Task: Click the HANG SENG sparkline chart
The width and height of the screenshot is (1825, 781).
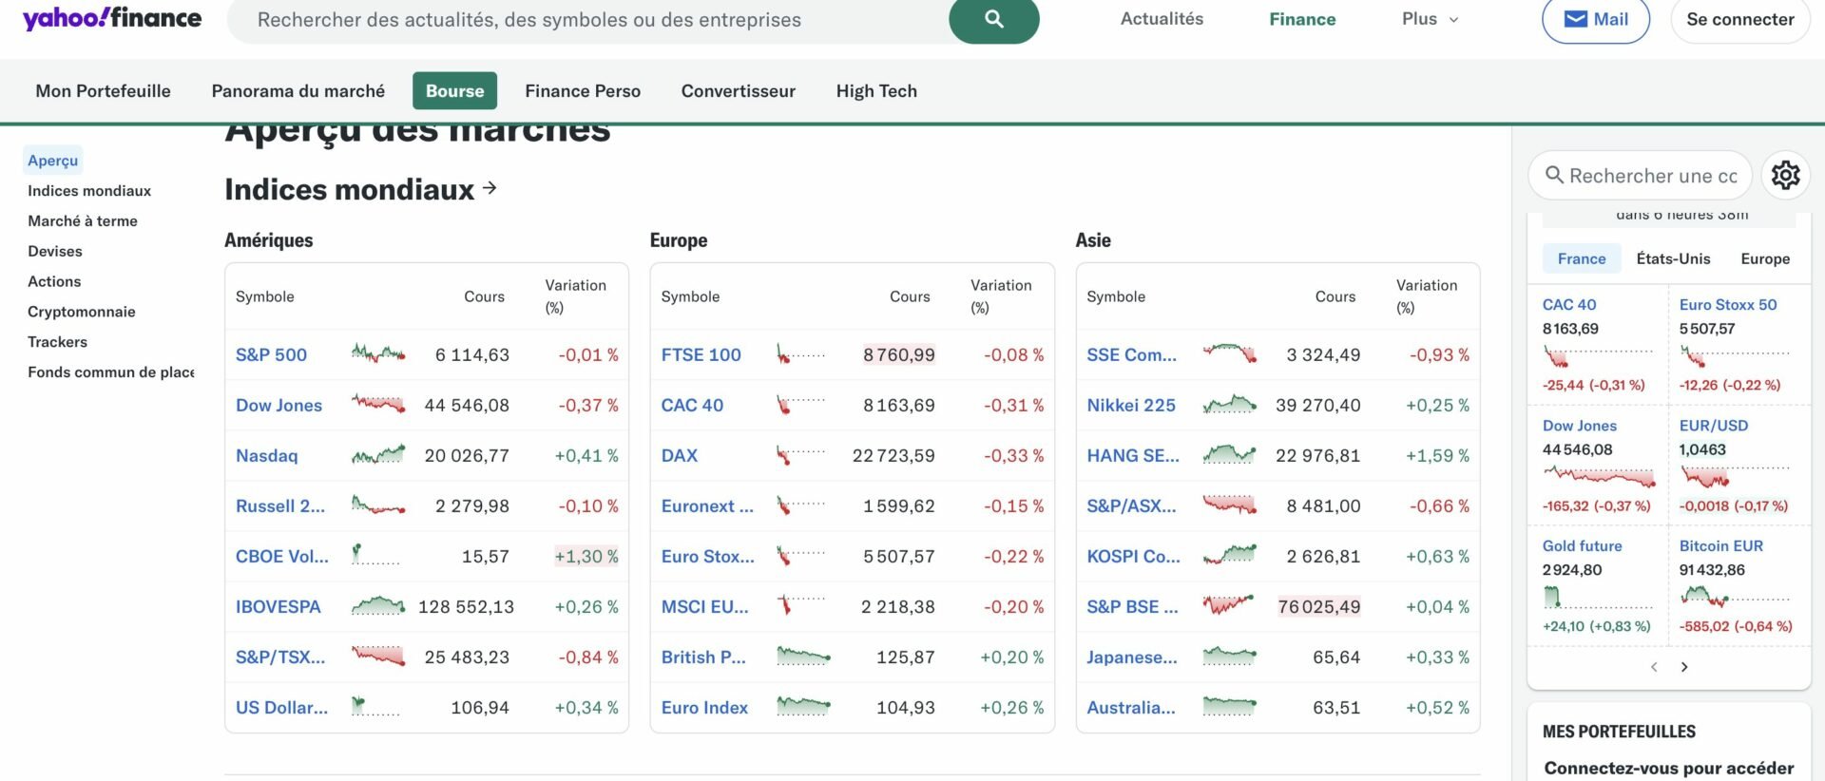Action: (1230, 455)
